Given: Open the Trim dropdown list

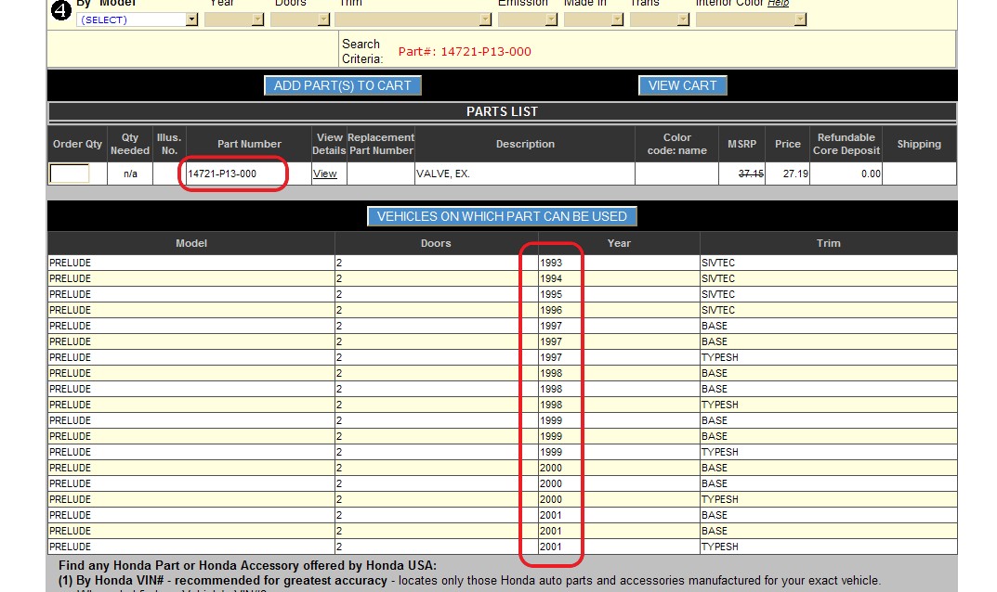Looking at the screenshot, I should tap(413, 19).
